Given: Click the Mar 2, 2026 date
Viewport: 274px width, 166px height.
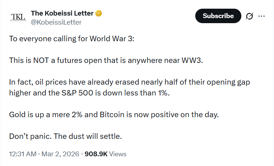Looking at the screenshot, I should (x=60, y=154).
